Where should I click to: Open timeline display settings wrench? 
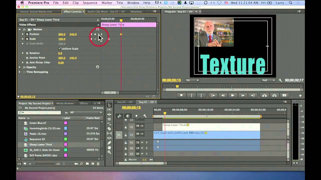click(145, 116)
